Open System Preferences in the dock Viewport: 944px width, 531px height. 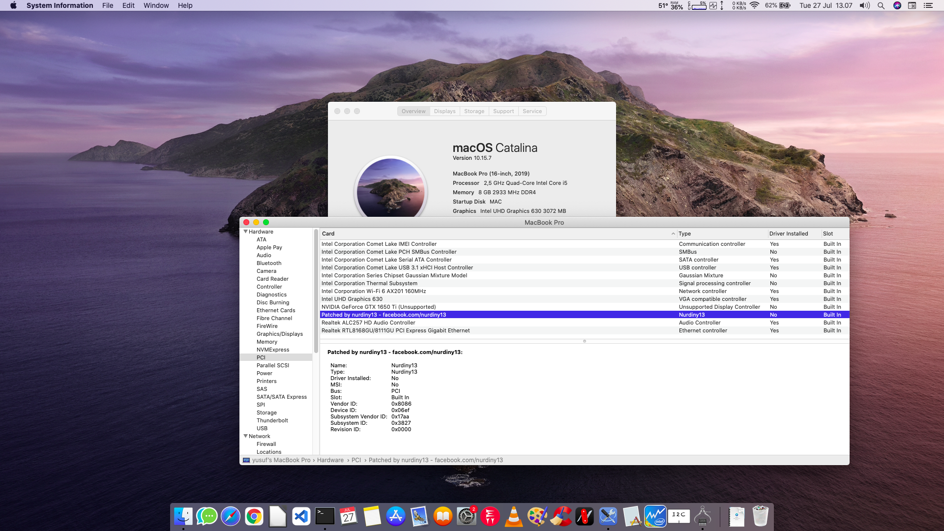466,516
